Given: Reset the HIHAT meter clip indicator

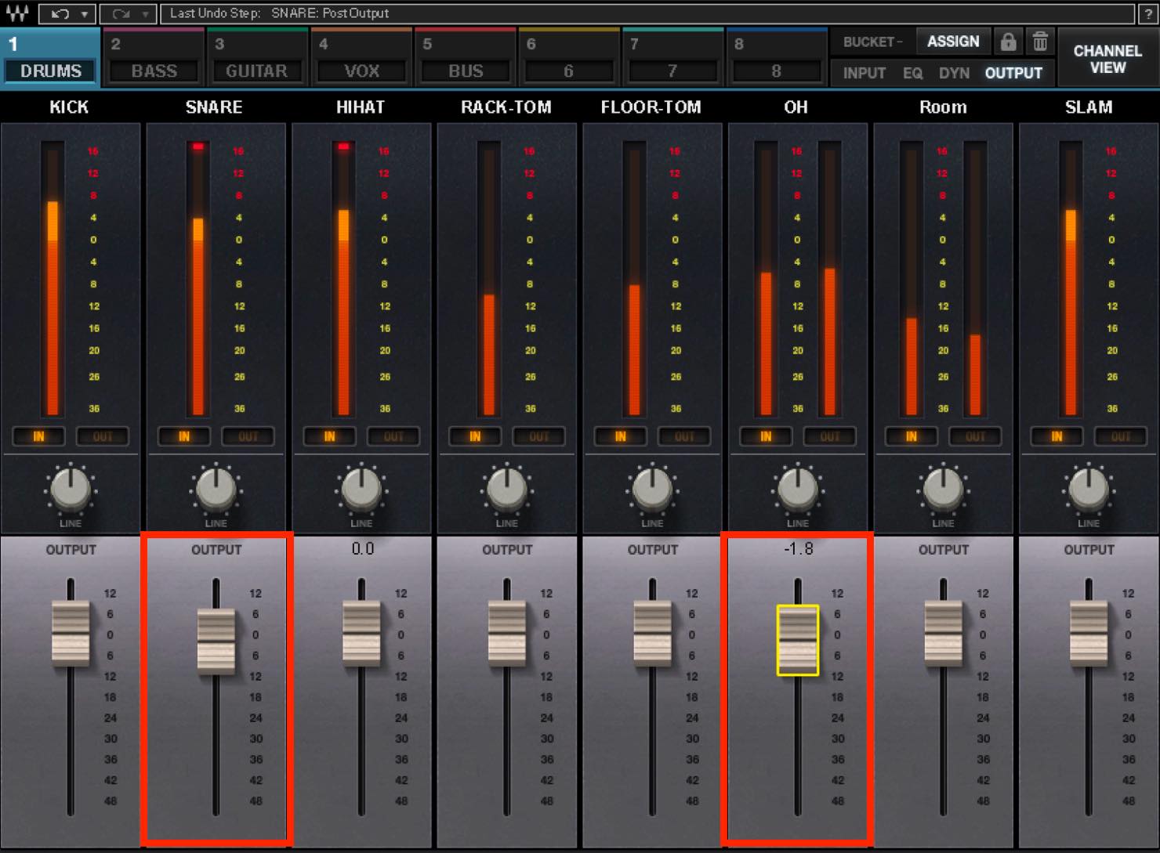Looking at the screenshot, I should click(x=343, y=146).
